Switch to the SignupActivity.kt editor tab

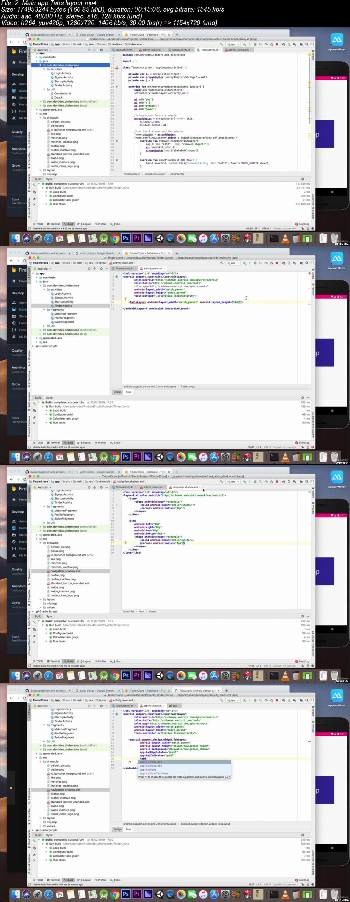tap(180, 50)
